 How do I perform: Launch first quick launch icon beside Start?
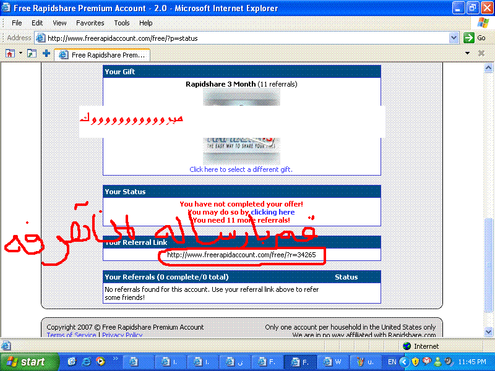click(x=72, y=362)
